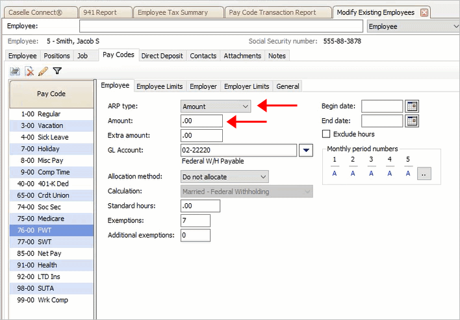The height and width of the screenshot is (320, 460).
Task: Open the ARP type dropdown
Action: tap(216, 106)
